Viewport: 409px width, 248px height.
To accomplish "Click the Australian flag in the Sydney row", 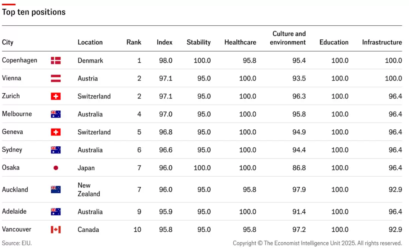I will (x=56, y=150).
